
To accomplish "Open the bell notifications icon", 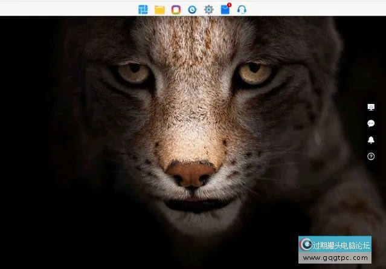I will point(371,140).
